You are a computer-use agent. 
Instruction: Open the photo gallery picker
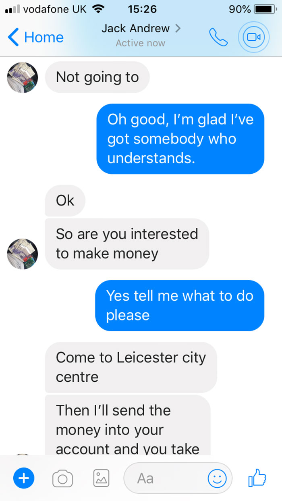101,478
